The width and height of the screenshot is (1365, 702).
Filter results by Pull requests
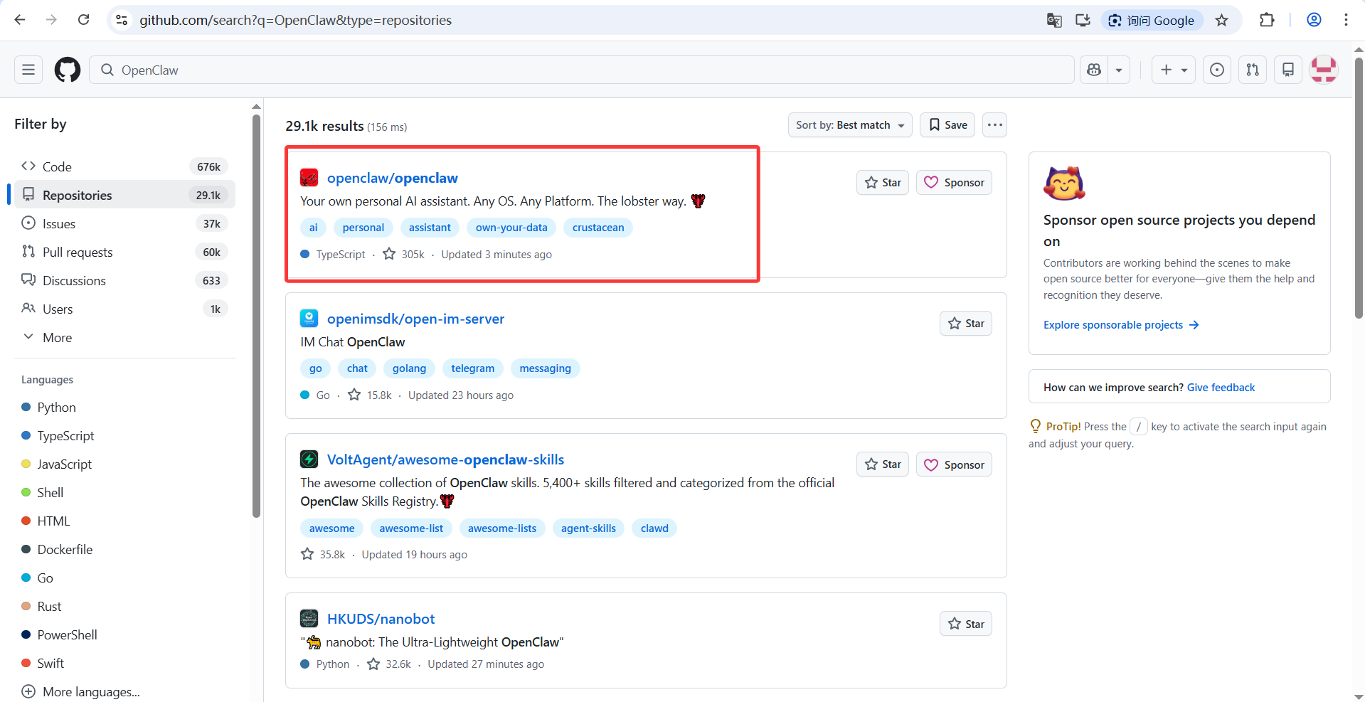[x=124, y=252]
